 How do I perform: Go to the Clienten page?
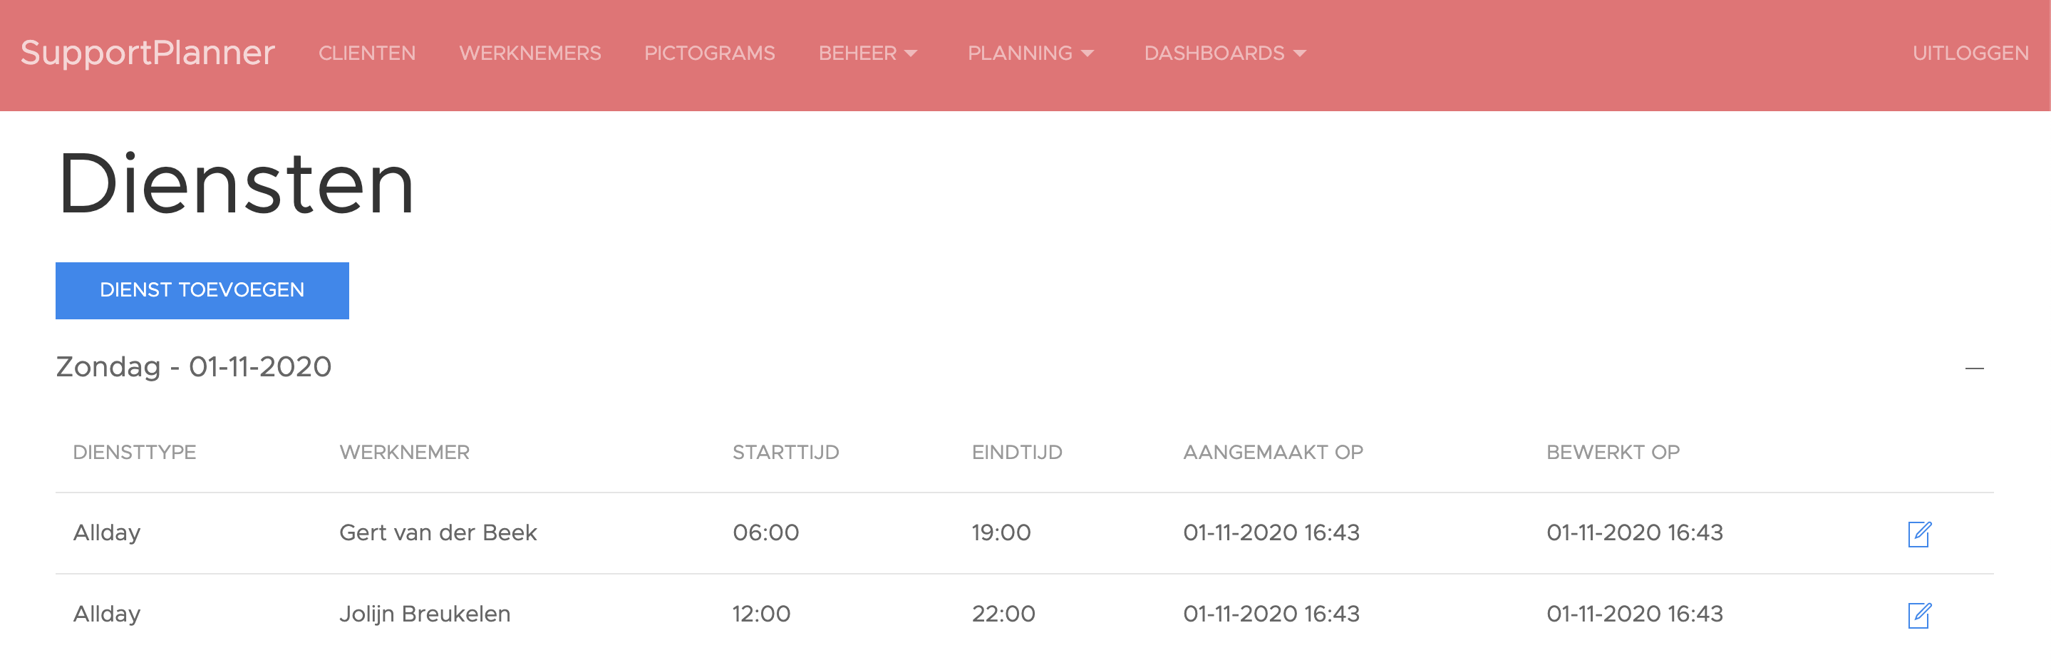coord(367,53)
